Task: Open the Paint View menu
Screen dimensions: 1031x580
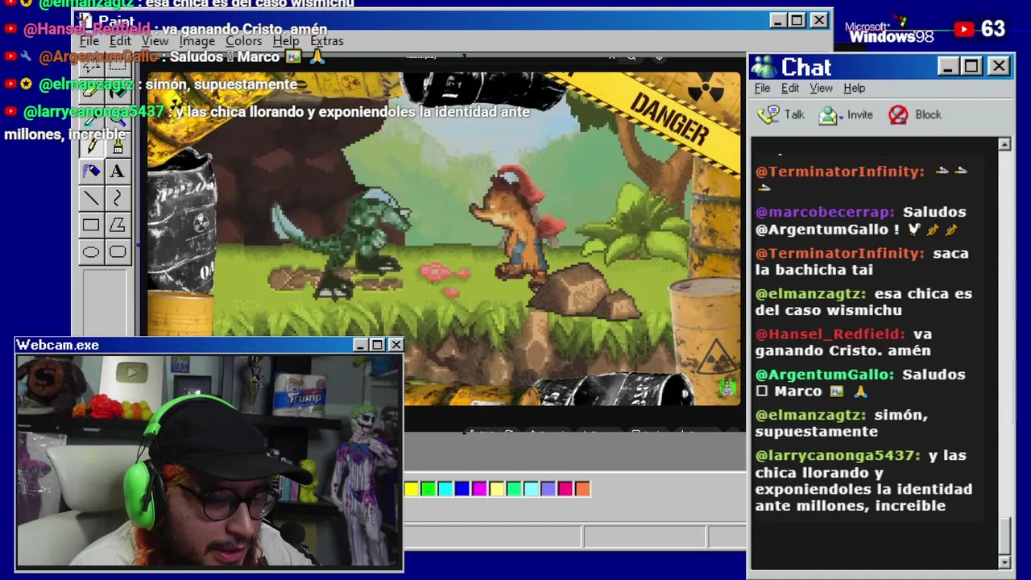Action: click(x=155, y=41)
